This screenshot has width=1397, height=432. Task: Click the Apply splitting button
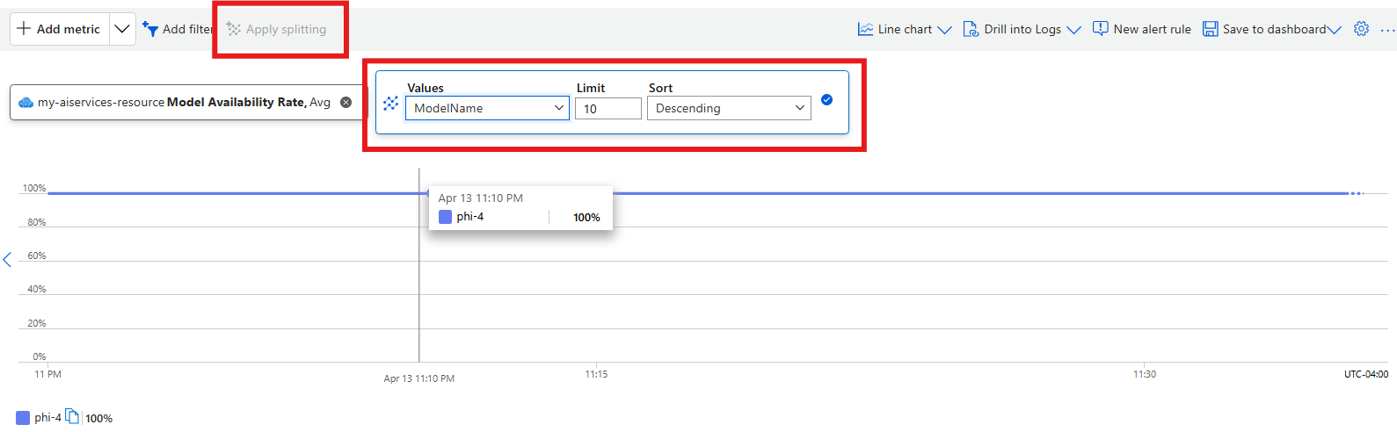pyautogui.click(x=277, y=29)
